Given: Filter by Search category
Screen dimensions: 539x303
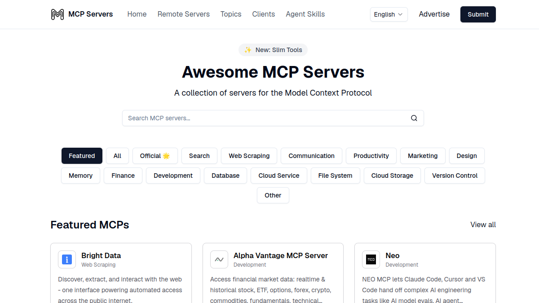Looking at the screenshot, I should click(x=199, y=156).
